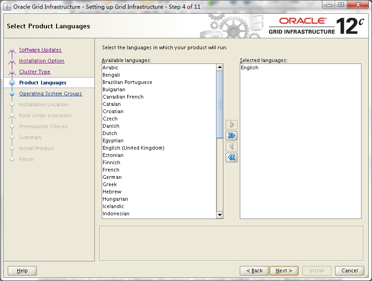The height and width of the screenshot is (281, 372).
Task: Select Arabic in Available languages
Action: pos(159,68)
